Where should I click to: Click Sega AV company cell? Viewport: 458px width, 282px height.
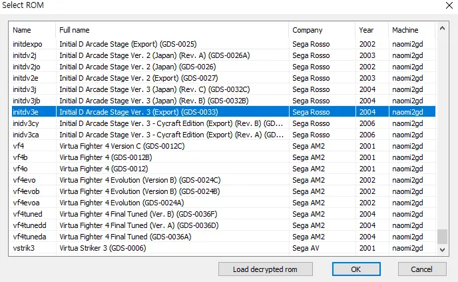(x=306, y=248)
